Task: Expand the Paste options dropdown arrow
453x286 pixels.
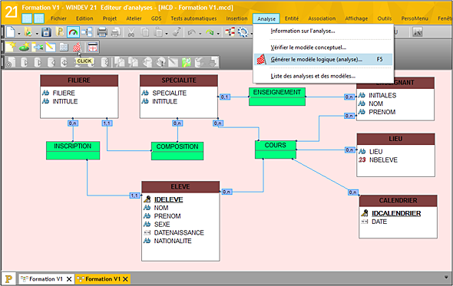Action: click(167, 34)
